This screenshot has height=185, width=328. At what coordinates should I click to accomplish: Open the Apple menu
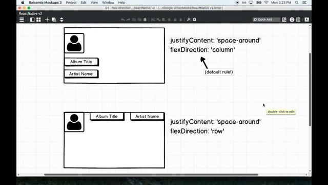[x=23, y=3]
